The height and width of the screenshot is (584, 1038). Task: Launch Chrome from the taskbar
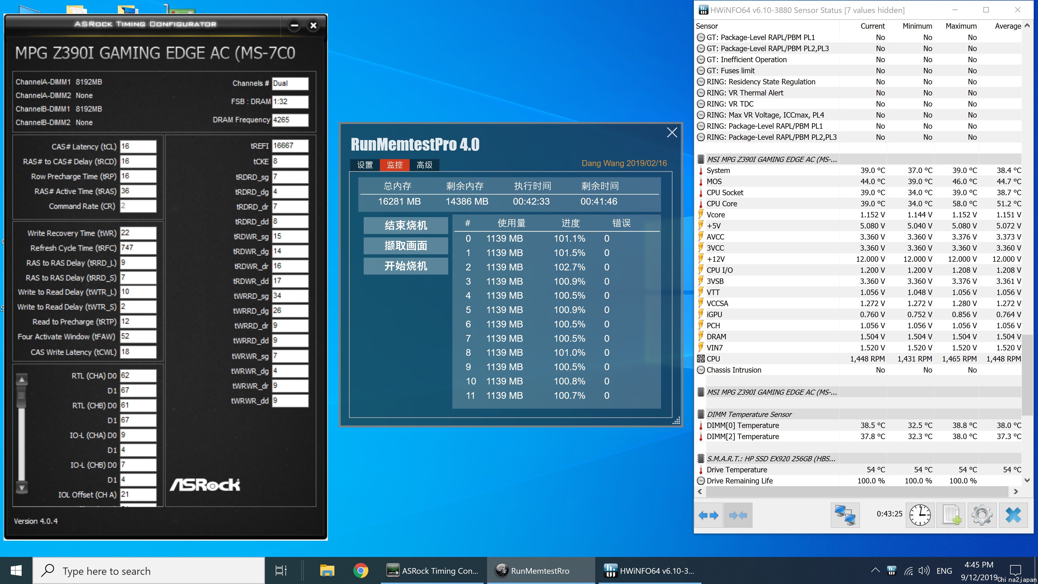(361, 571)
